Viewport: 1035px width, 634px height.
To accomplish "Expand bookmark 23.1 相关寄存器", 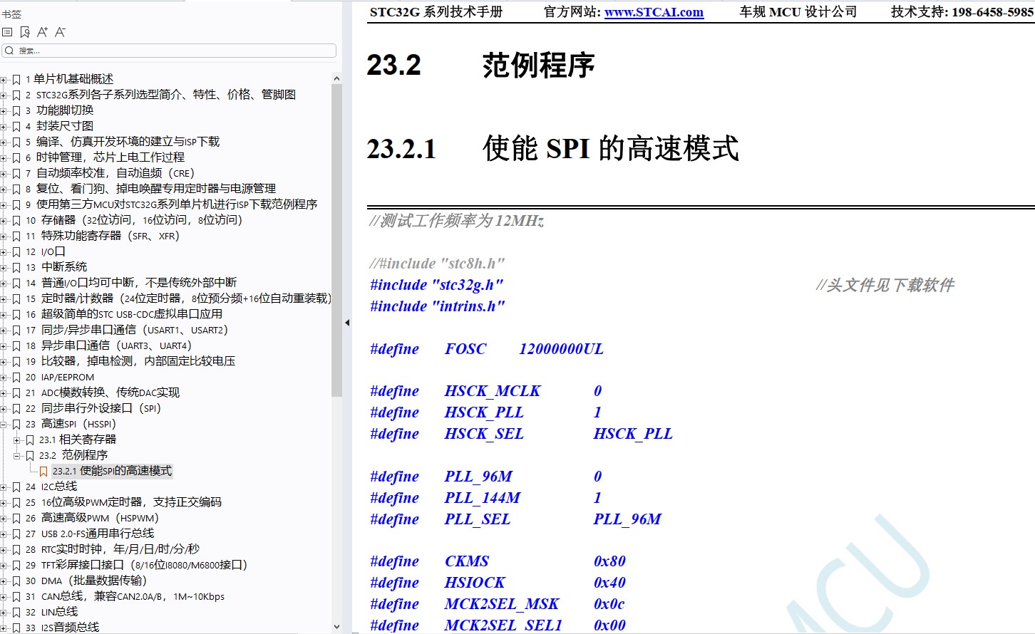I will click(17, 440).
